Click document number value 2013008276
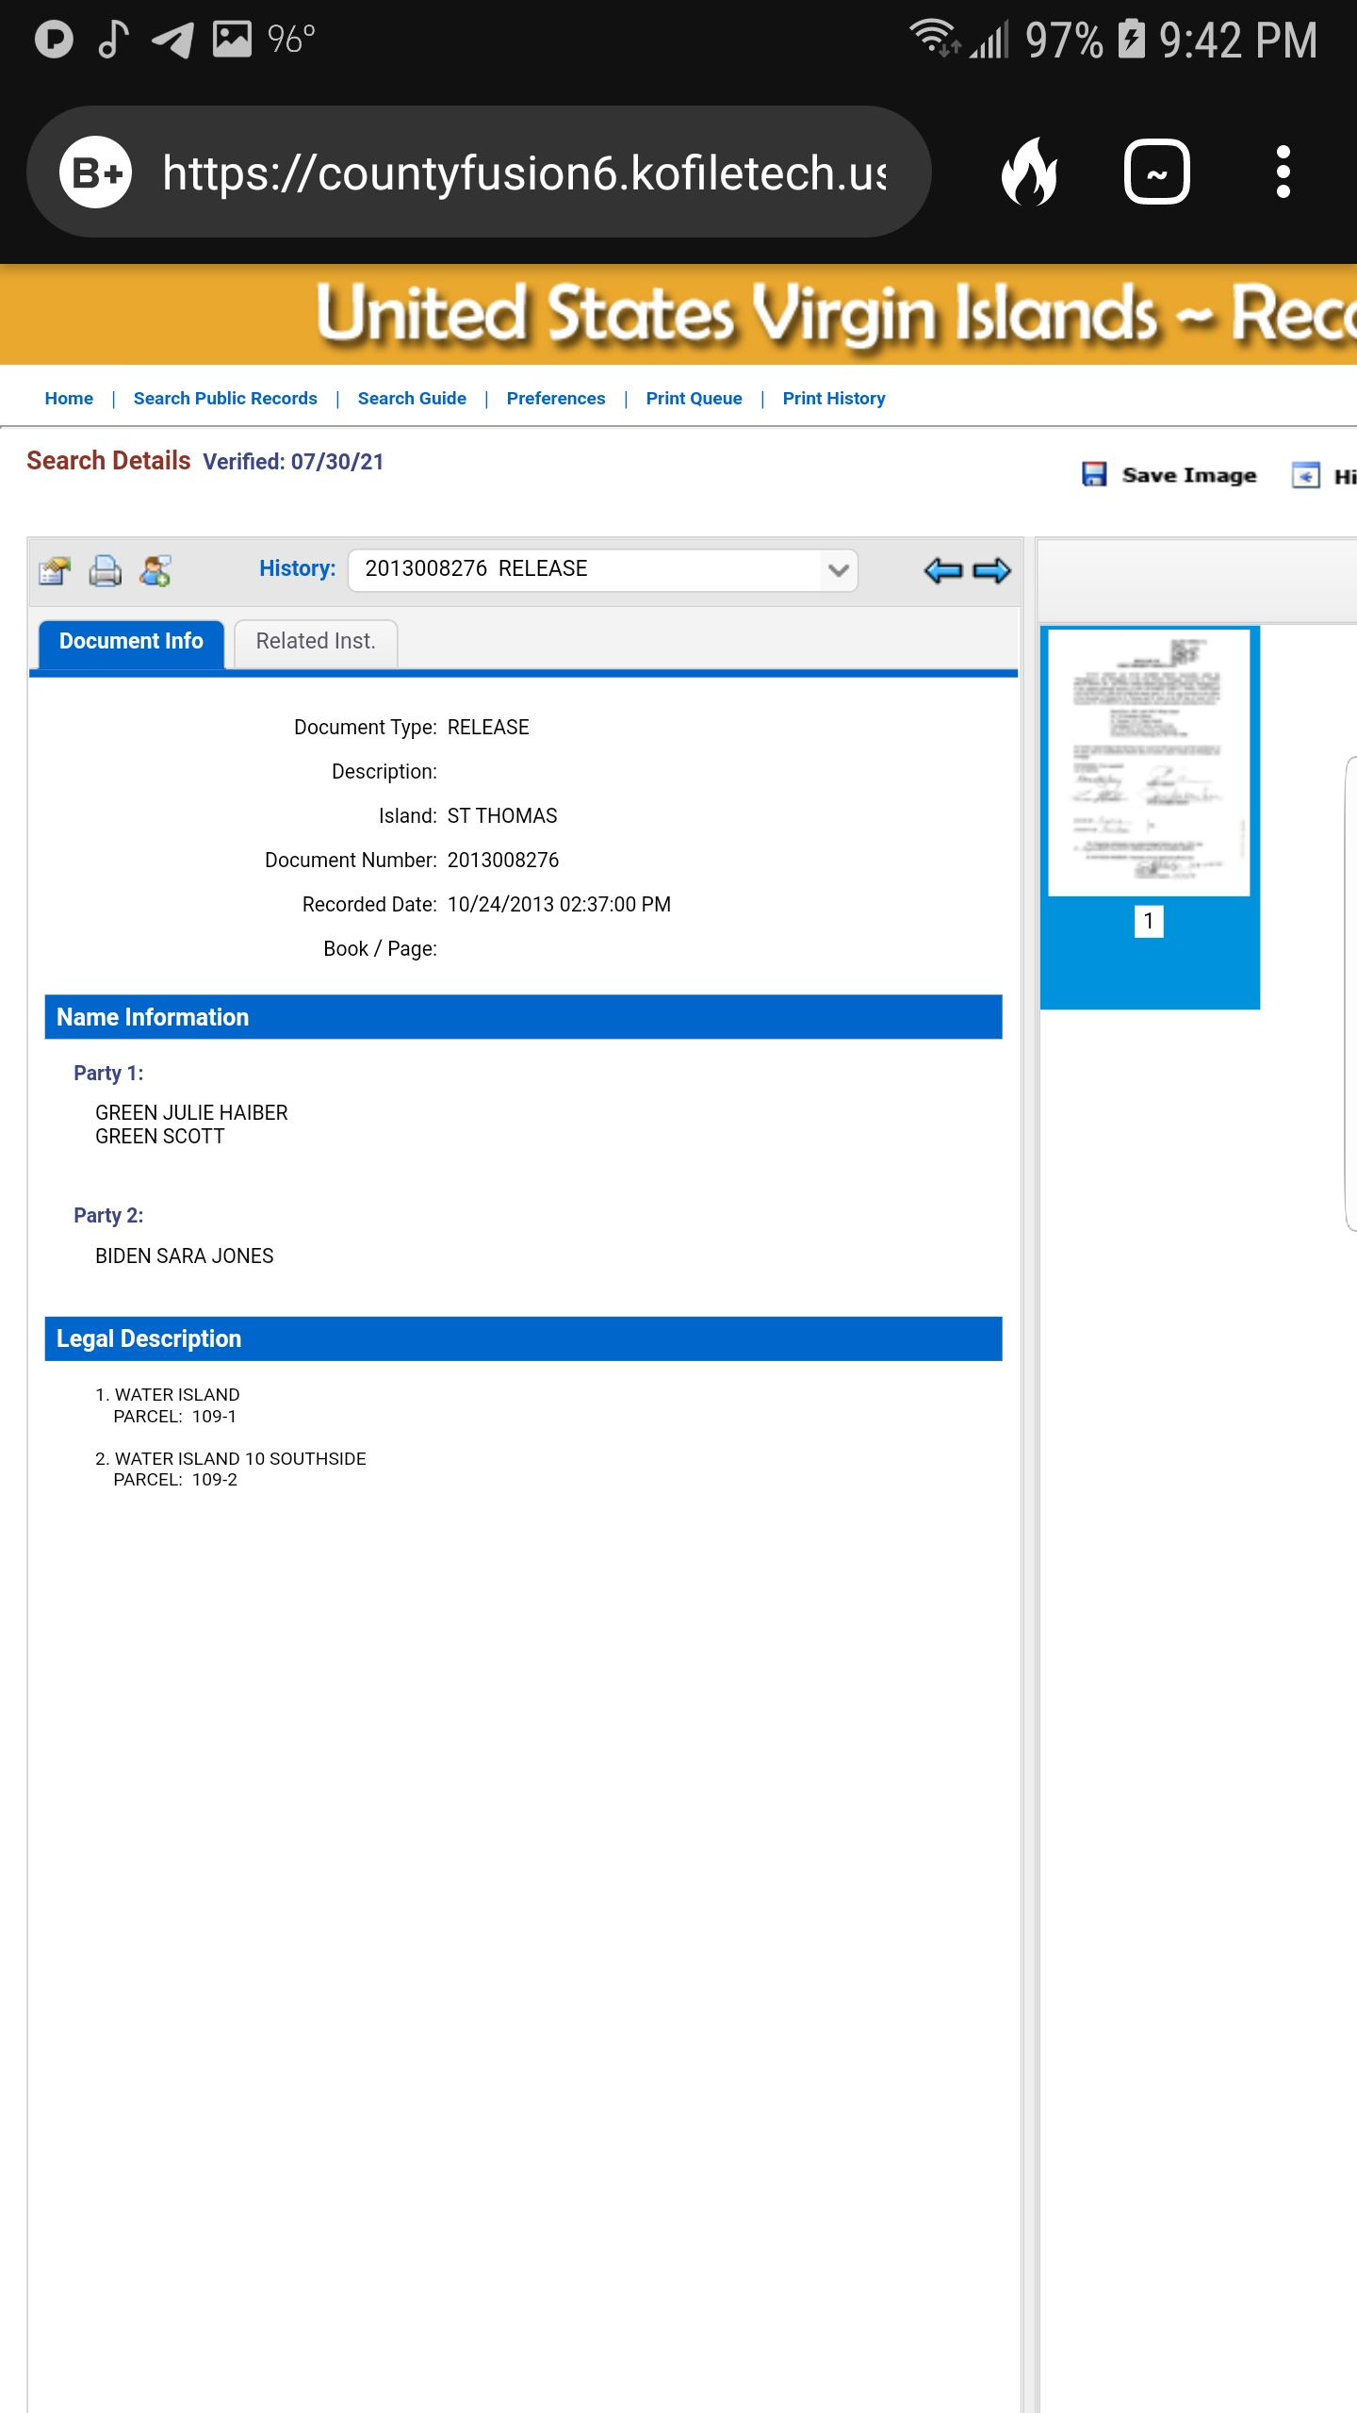 [x=503, y=861]
